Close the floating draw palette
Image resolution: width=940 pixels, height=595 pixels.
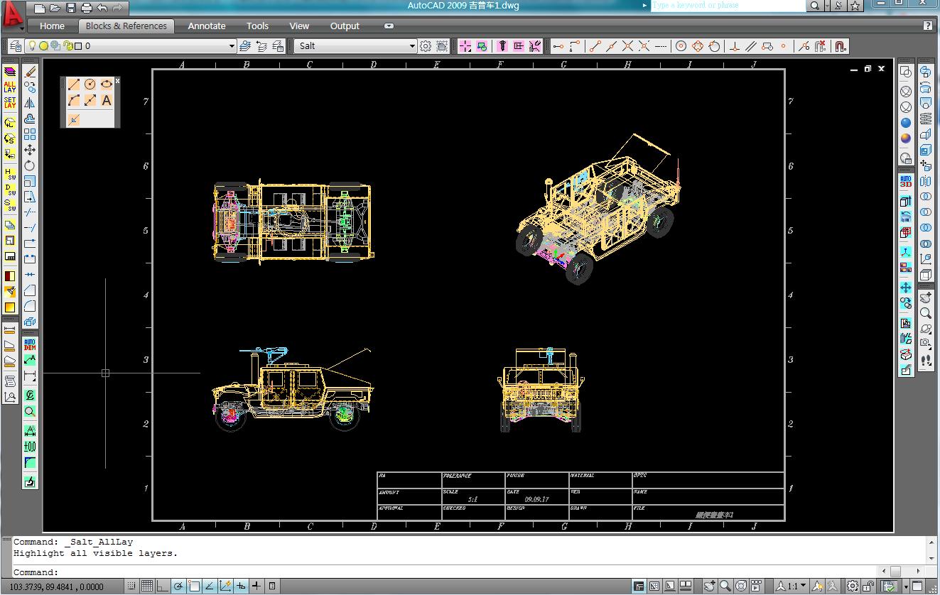tap(117, 81)
